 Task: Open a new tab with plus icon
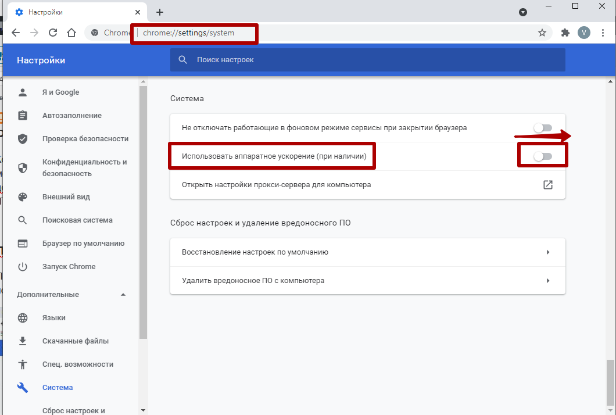(x=159, y=12)
